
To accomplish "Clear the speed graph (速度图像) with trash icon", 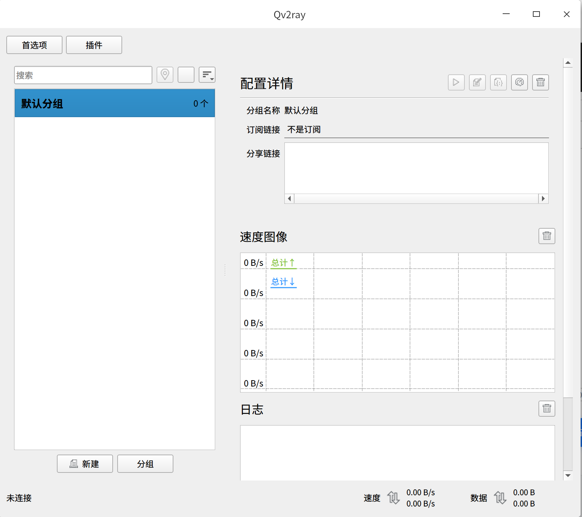I will [x=547, y=236].
